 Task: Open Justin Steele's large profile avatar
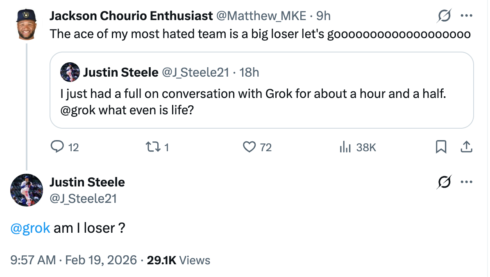click(x=27, y=190)
